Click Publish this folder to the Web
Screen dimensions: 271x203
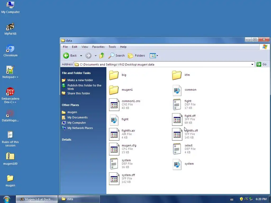(84, 87)
